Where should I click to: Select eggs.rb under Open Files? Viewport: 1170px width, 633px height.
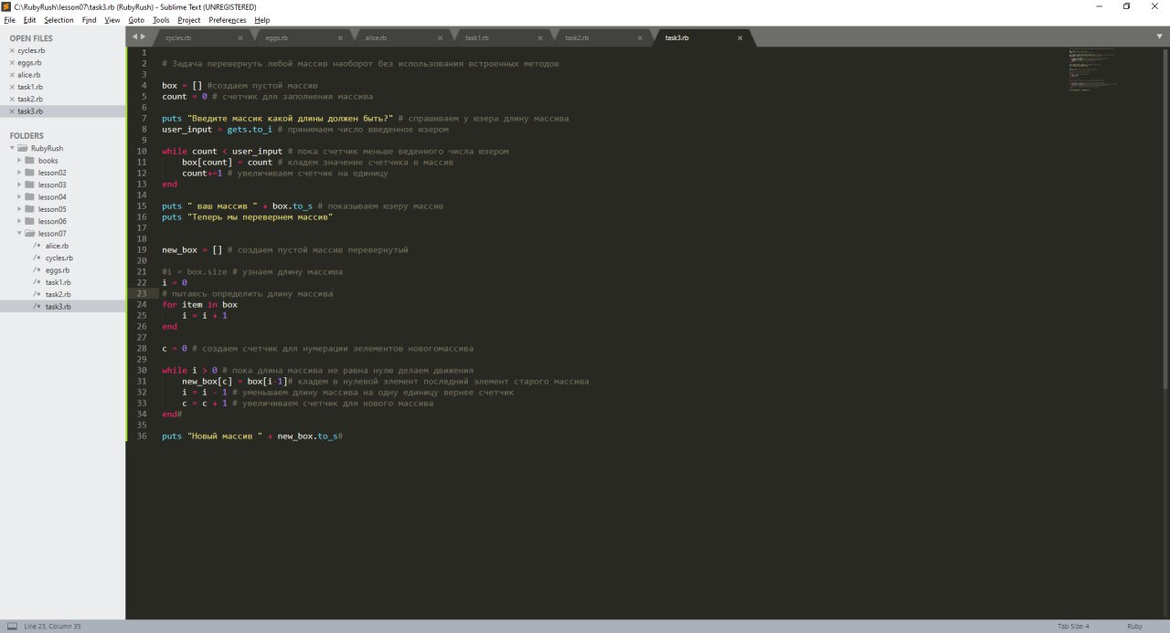pyautogui.click(x=29, y=63)
